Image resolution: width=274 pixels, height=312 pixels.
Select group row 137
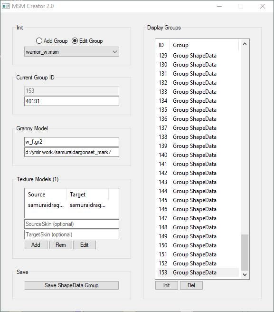pyautogui.click(x=198, y=128)
